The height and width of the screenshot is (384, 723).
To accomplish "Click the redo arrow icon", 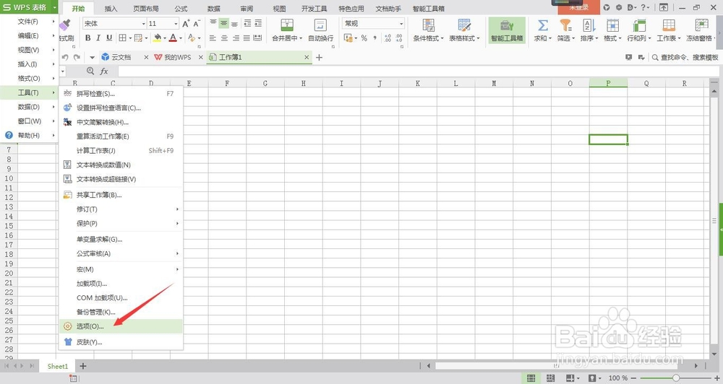I will click(77, 57).
